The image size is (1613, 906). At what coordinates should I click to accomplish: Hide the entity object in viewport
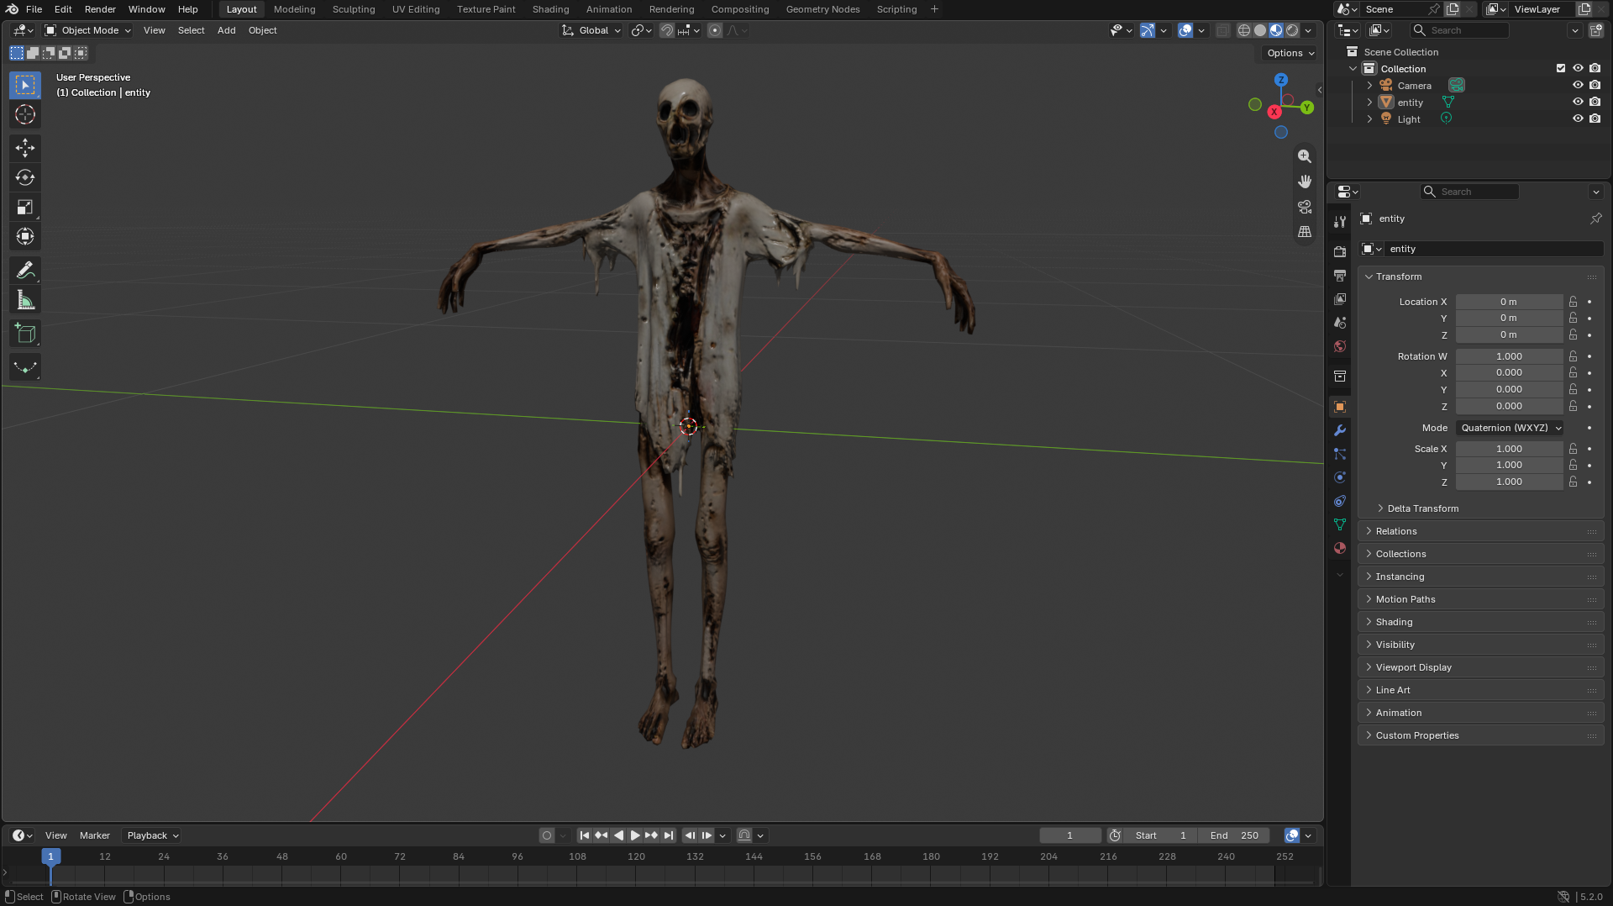[x=1578, y=103]
